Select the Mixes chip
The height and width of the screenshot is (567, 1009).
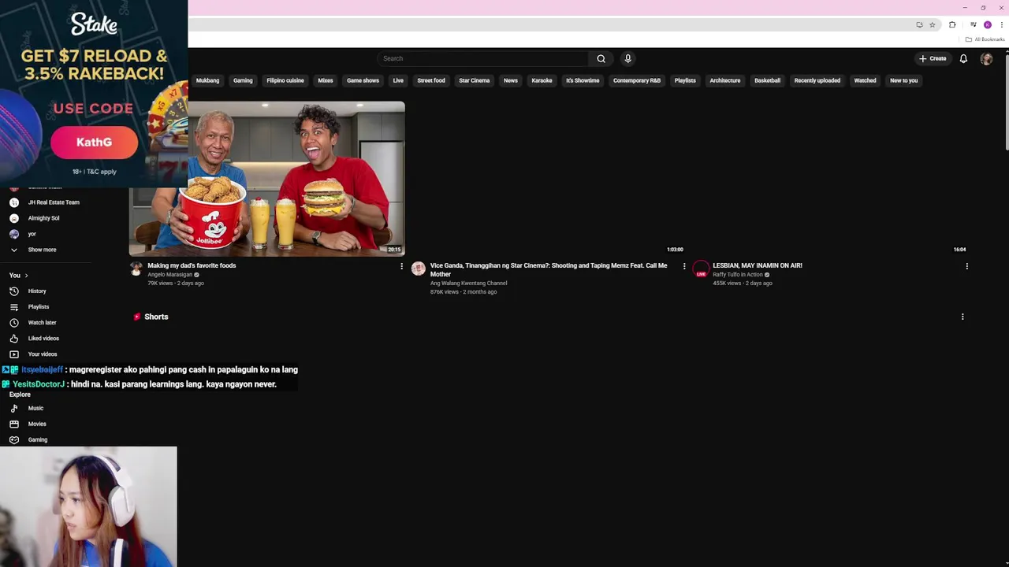pyautogui.click(x=326, y=80)
